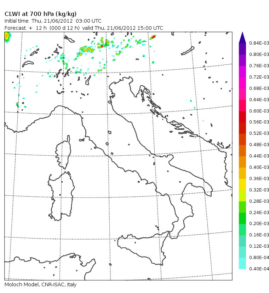269x293 pixels.
Task: Click the 0.76E-03 legend label
Action: click(259, 66)
